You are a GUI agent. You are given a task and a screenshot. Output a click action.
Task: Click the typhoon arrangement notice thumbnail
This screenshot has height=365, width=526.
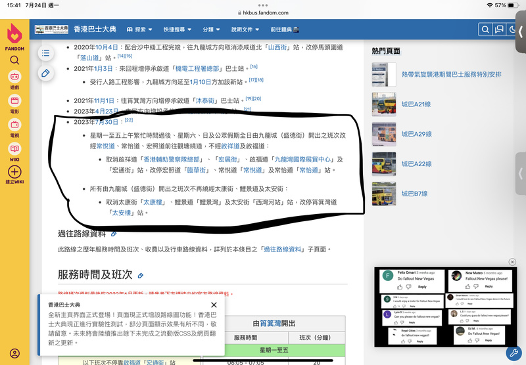point(384,74)
